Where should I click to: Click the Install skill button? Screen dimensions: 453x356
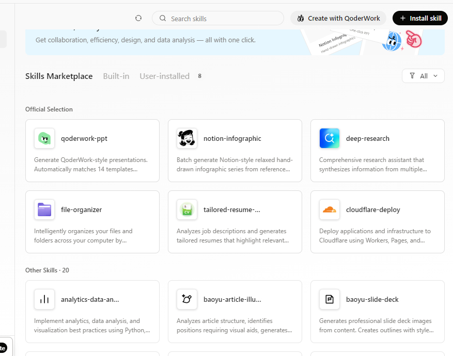tap(420, 18)
